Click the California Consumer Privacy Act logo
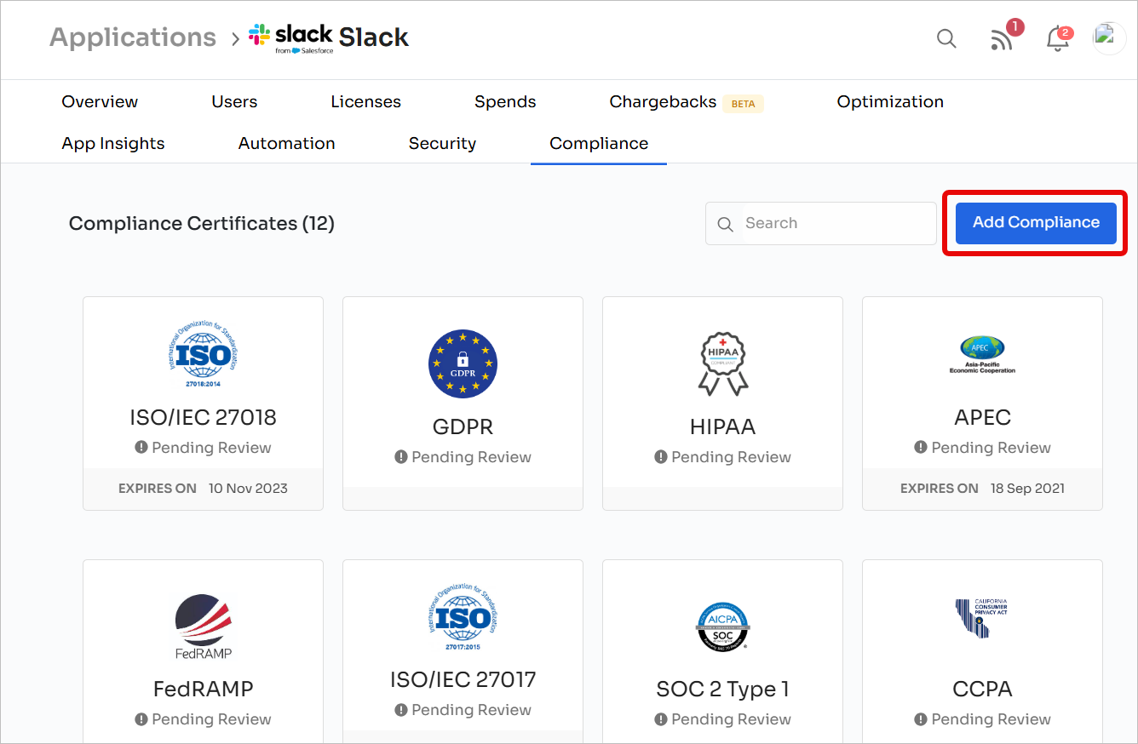1138x744 pixels. pyautogui.click(x=981, y=619)
